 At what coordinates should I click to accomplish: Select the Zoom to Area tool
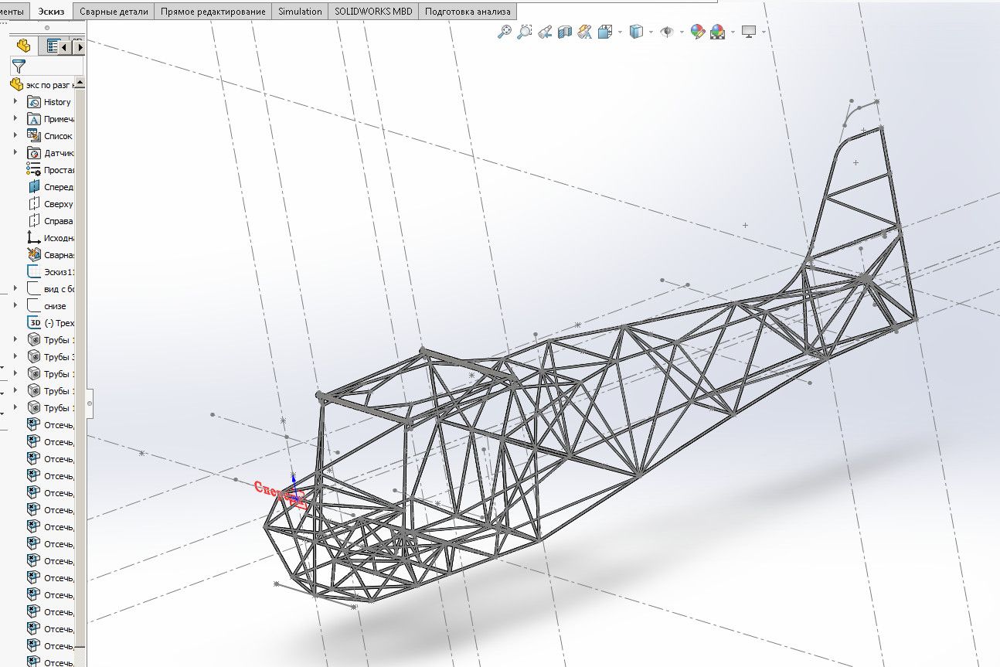(524, 32)
